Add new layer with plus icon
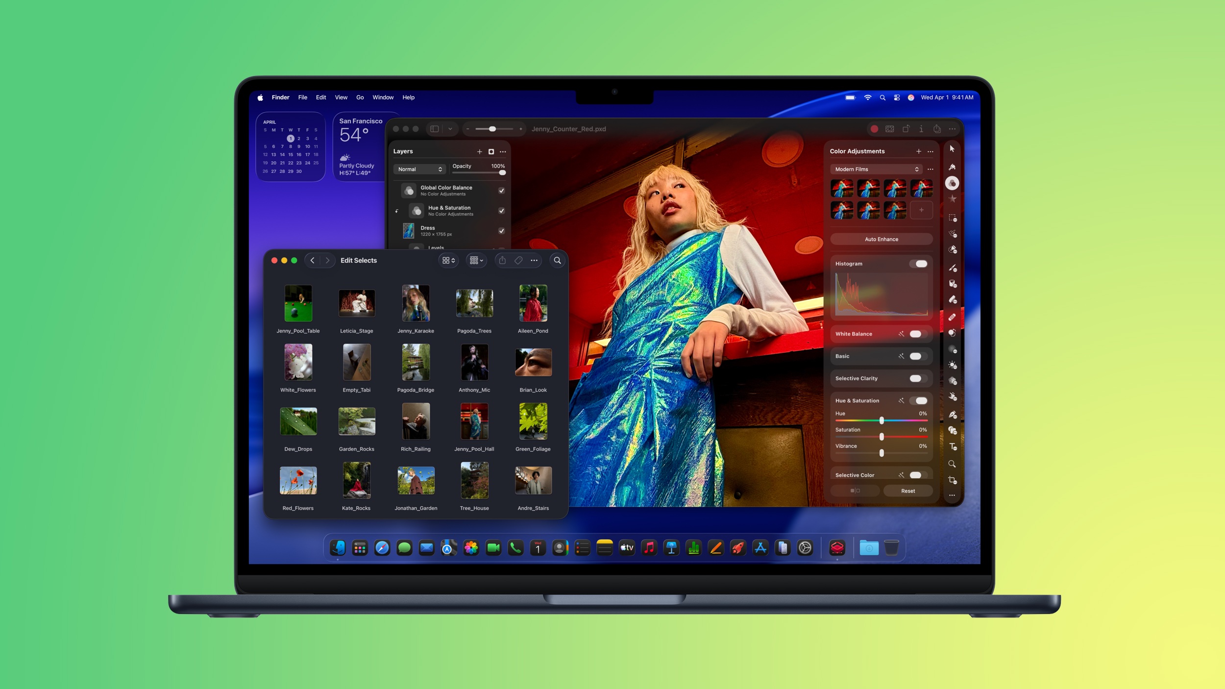1225x689 pixels. 479,151
